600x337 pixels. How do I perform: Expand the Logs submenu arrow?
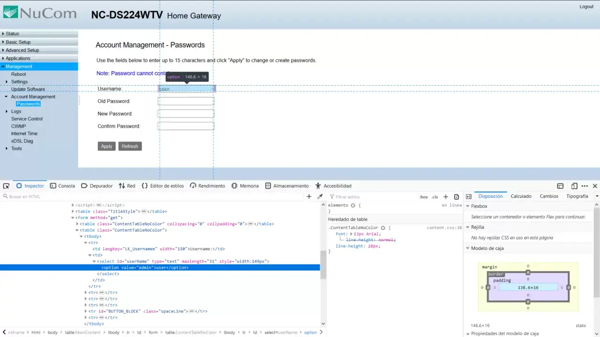pos(7,111)
